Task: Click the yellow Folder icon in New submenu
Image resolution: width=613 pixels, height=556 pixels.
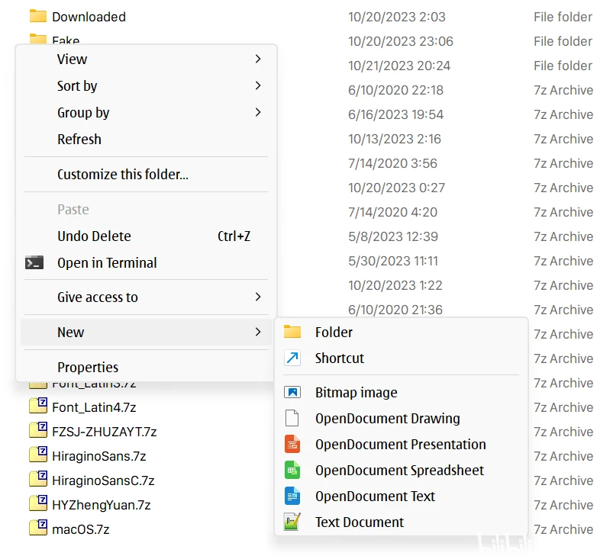Action: pyautogui.click(x=292, y=332)
